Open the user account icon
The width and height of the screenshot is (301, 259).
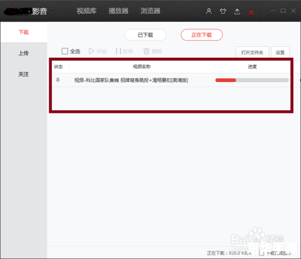click(x=209, y=11)
